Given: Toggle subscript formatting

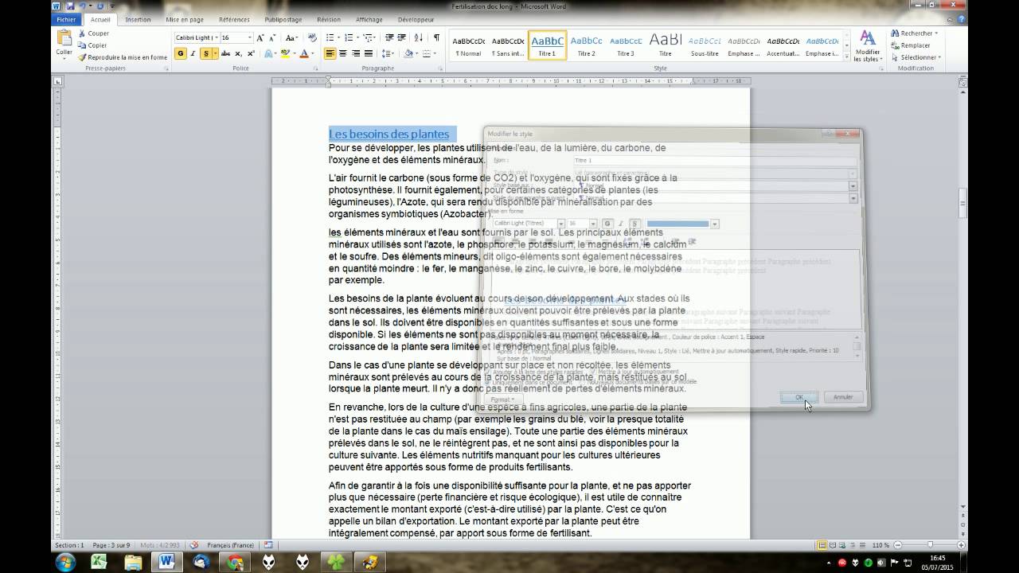Looking at the screenshot, I should pos(239,53).
